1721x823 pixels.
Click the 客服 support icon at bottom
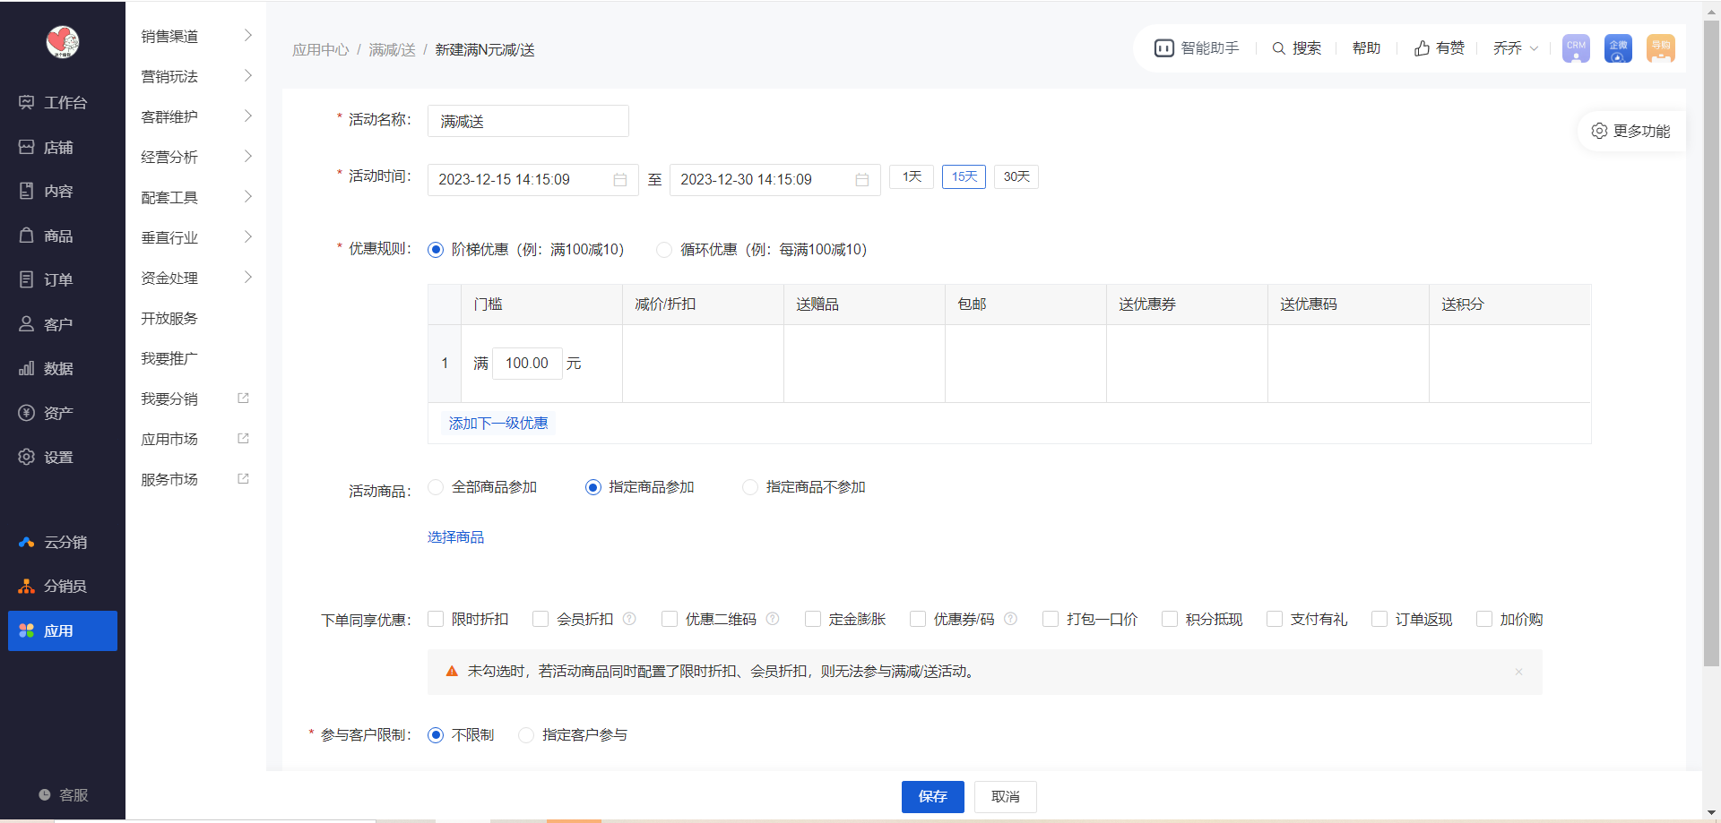click(x=45, y=794)
